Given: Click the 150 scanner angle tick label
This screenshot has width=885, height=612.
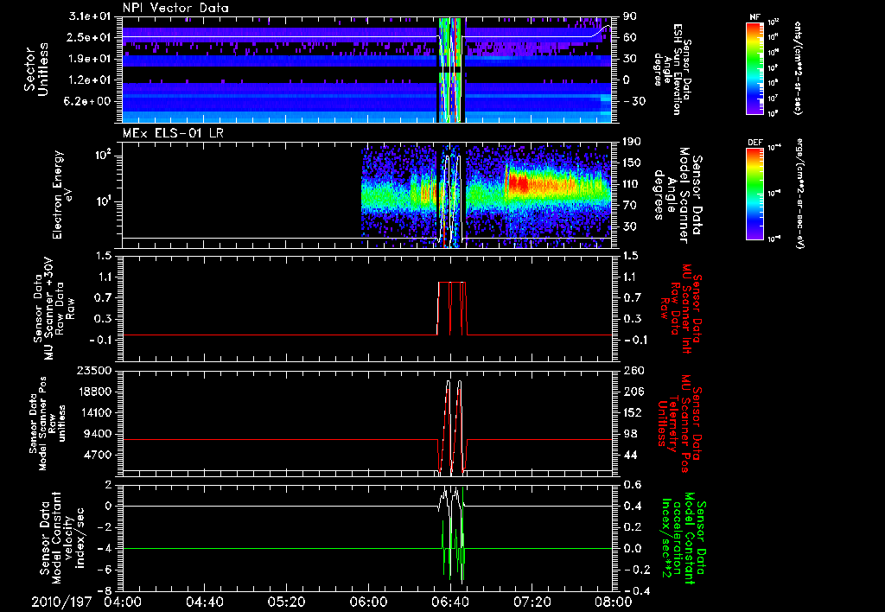Looking at the screenshot, I should point(632,163).
